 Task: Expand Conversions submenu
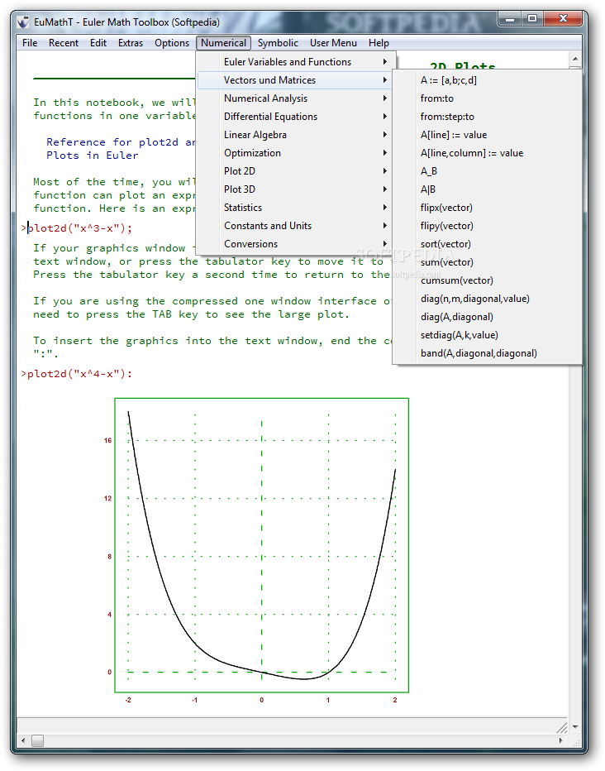tap(294, 244)
